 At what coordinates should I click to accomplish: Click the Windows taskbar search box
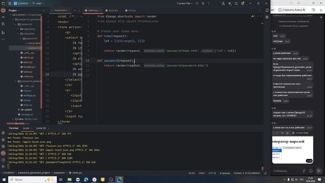tap(32, 179)
